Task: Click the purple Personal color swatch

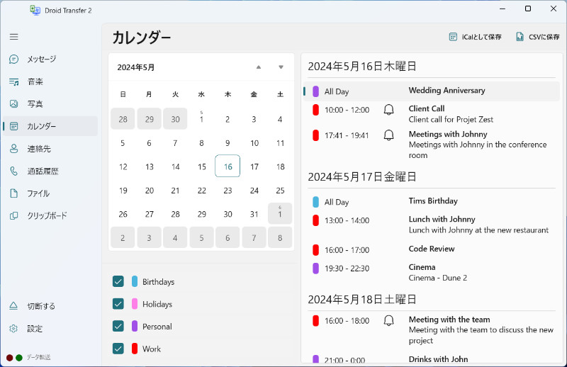Action: [x=135, y=327]
